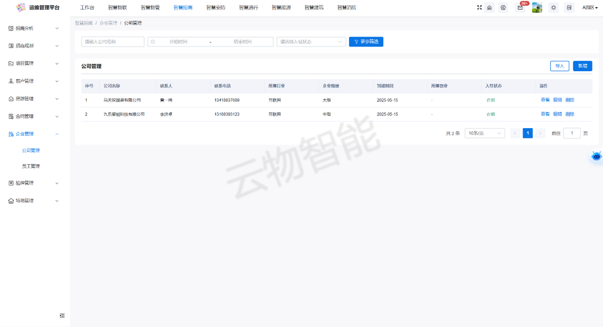Expand the 招商分析 menu chevron
603x327 pixels.
pyautogui.click(x=57, y=28)
